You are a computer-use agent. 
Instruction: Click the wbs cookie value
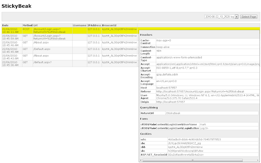[195, 139]
